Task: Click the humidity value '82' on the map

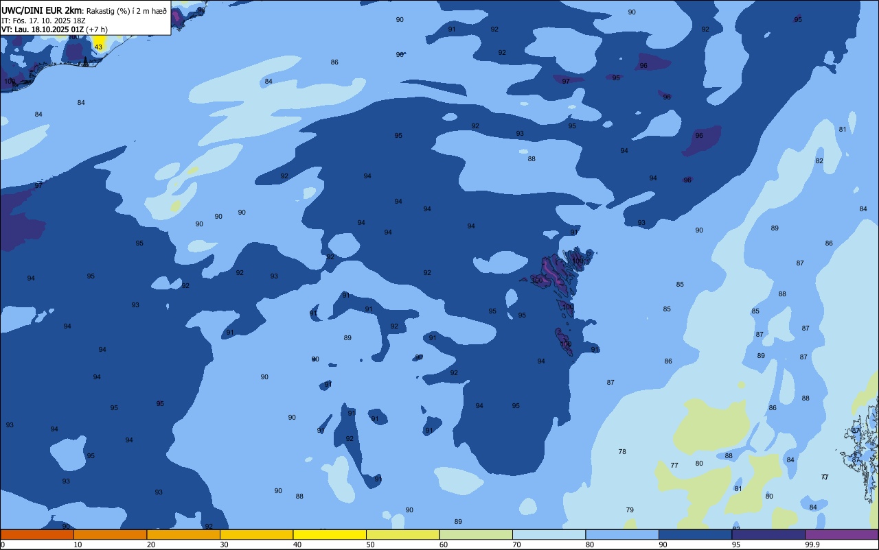Action: pos(819,160)
